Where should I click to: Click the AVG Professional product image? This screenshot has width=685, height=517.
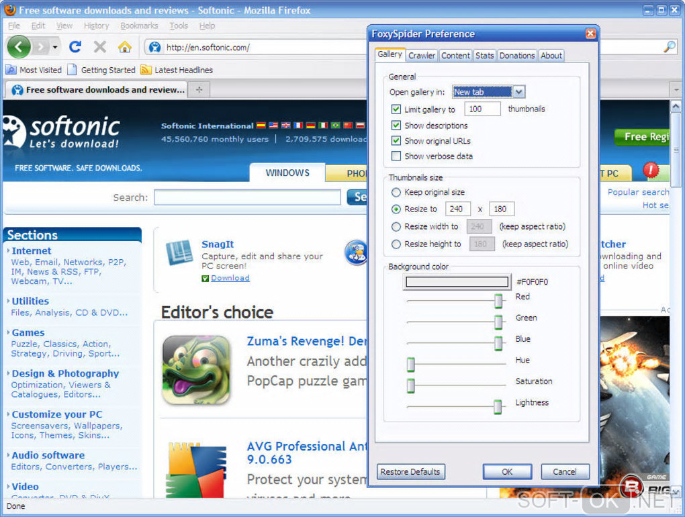197,470
